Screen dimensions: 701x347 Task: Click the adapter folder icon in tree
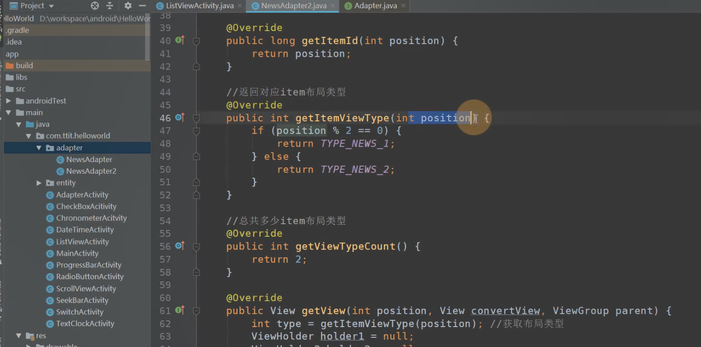(50, 148)
